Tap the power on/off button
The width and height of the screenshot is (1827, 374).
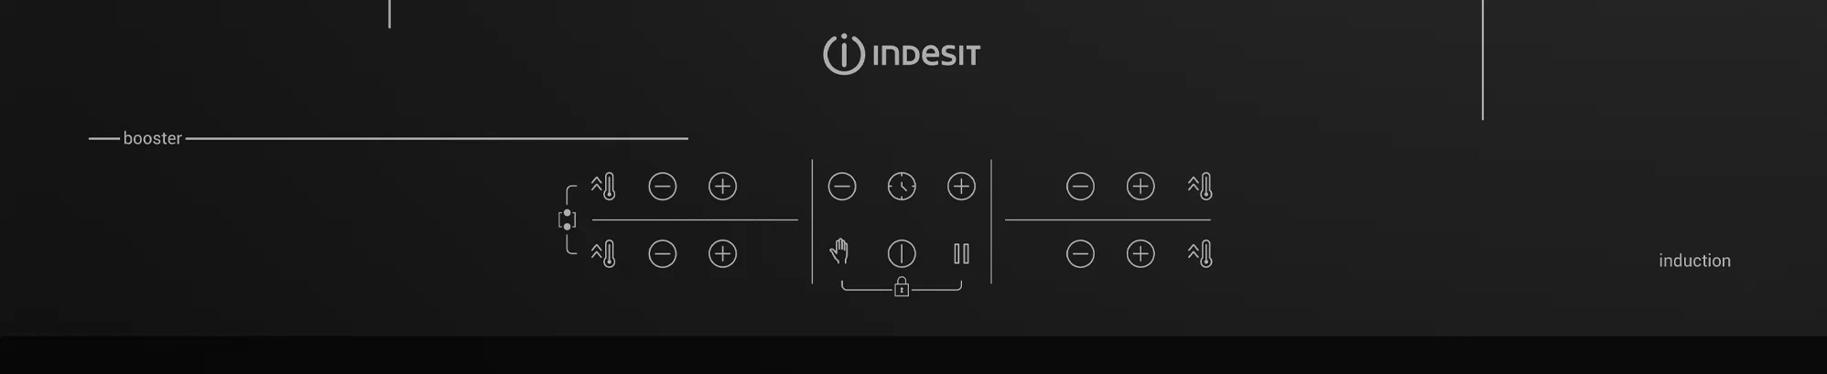902,253
